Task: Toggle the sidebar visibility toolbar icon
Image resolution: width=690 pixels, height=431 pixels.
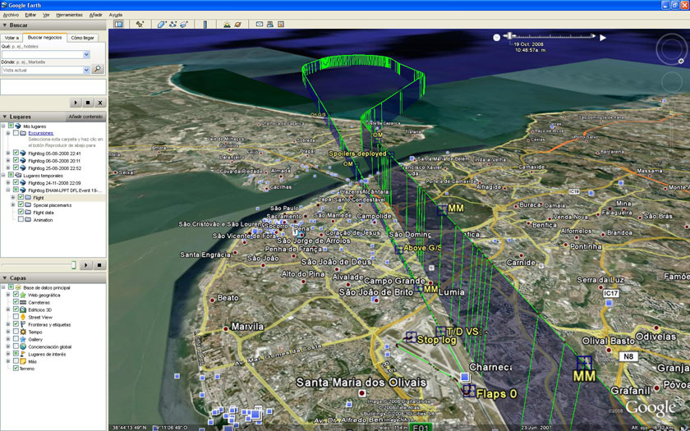Action: tap(118, 24)
